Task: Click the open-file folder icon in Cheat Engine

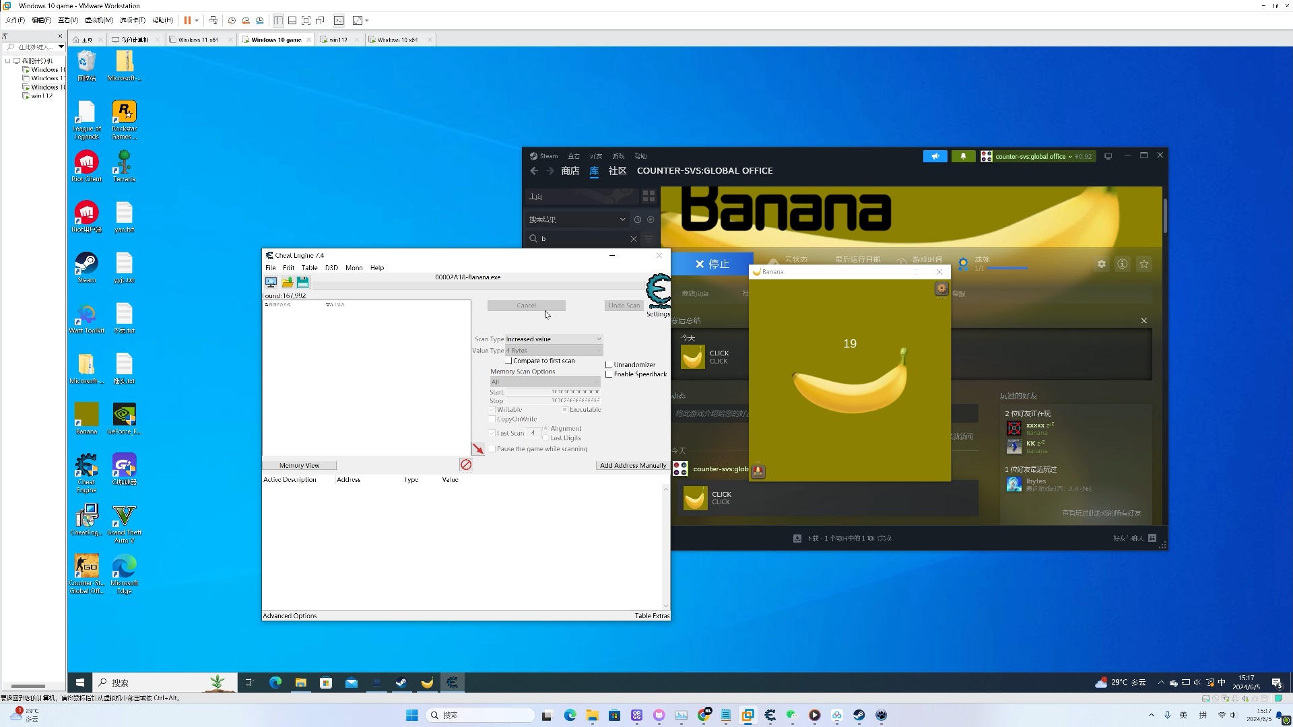Action: click(288, 283)
